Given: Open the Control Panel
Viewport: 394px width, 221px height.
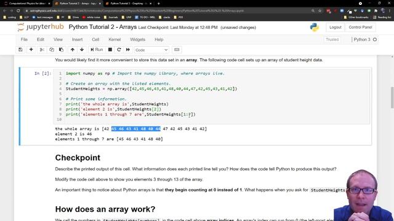Looking at the screenshot, I should 360,27.
